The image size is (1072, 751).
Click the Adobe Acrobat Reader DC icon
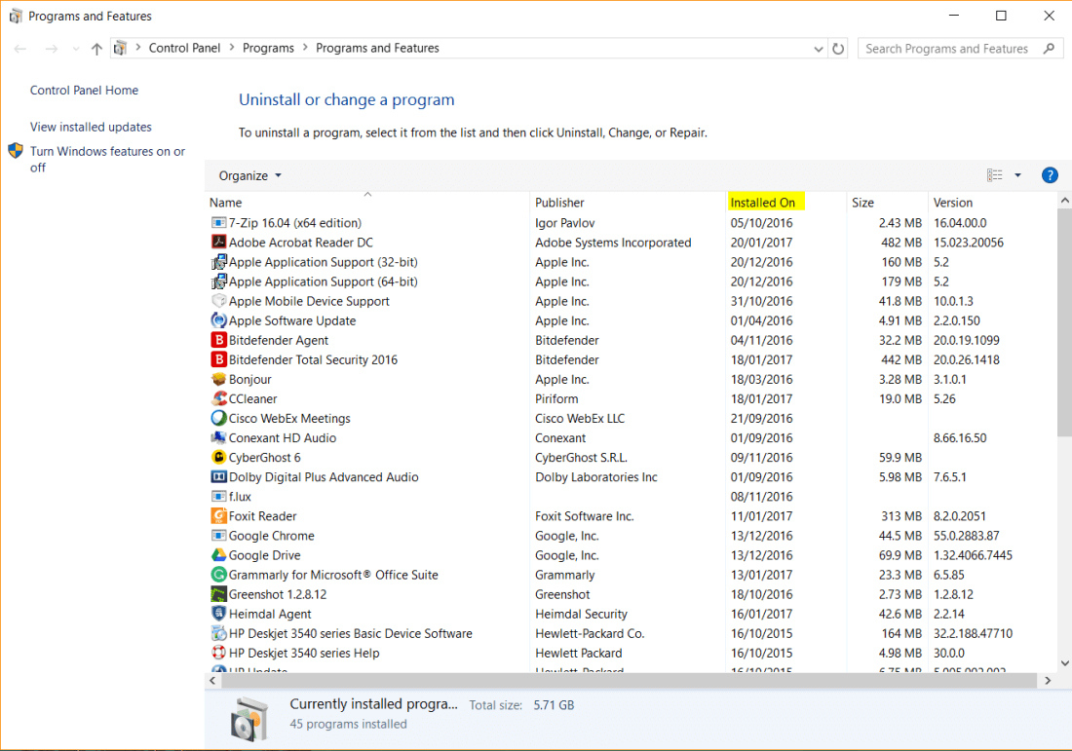tap(218, 243)
